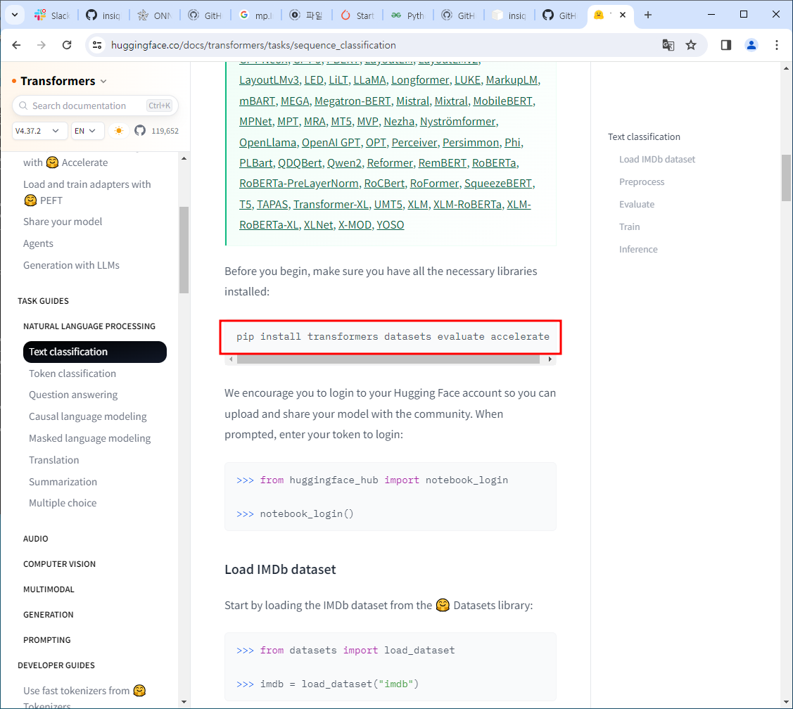This screenshot has height=709, width=793.
Task: Click sidebar scroll-down arrow
Action: [x=184, y=702]
